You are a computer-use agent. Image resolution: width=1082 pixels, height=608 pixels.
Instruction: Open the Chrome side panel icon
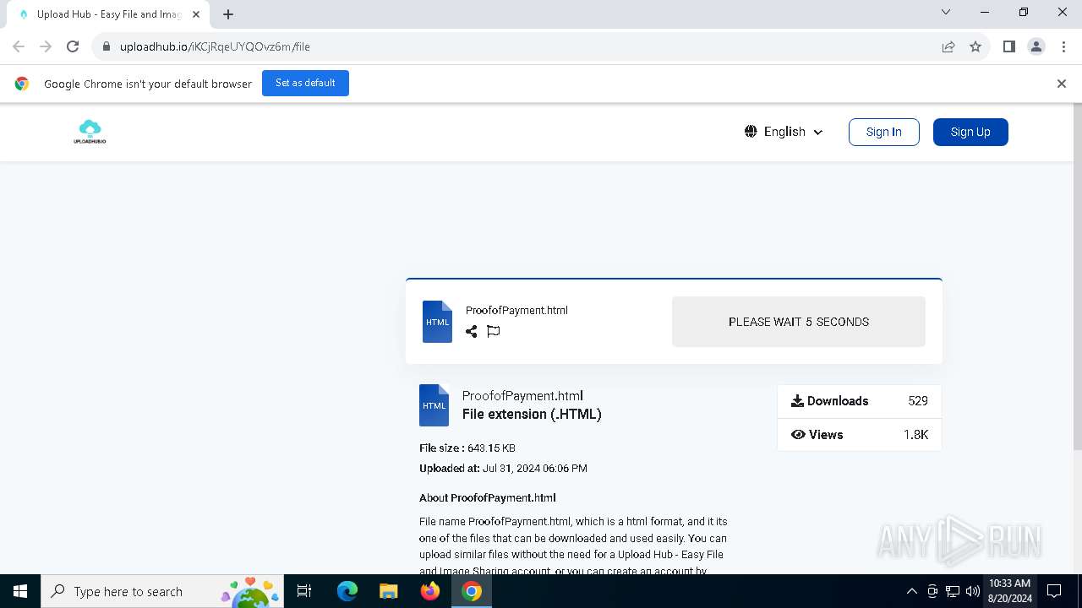pos(1008,46)
